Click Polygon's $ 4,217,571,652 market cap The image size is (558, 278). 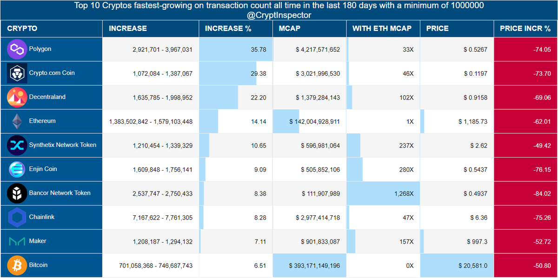click(x=310, y=49)
